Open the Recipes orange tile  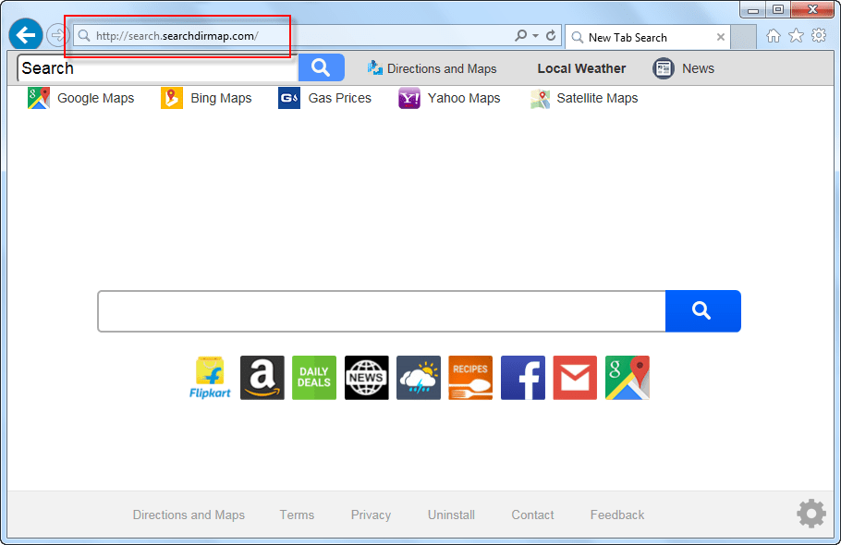coord(470,378)
